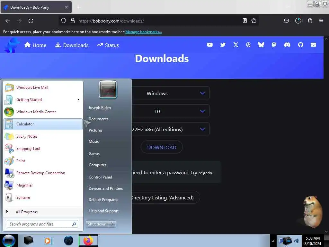Image resolution: width=329 pixels, height=247 pixels.
Task: Show hidden system tray icons arrow
Action: point(273,241)
